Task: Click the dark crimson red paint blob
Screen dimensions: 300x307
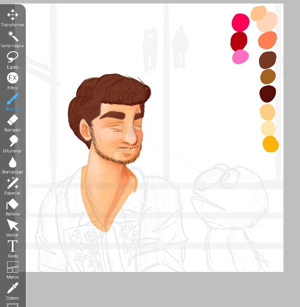Action: 239,41
